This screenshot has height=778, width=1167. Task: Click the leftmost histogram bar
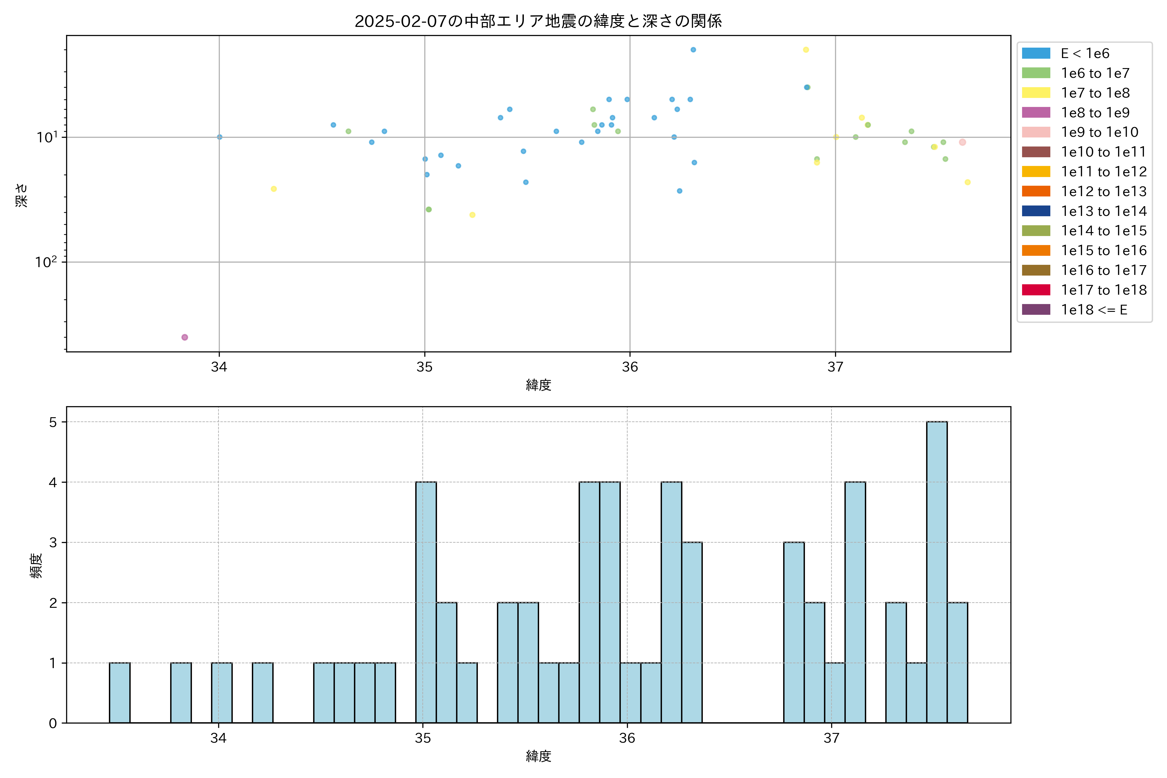click(120, 693)
